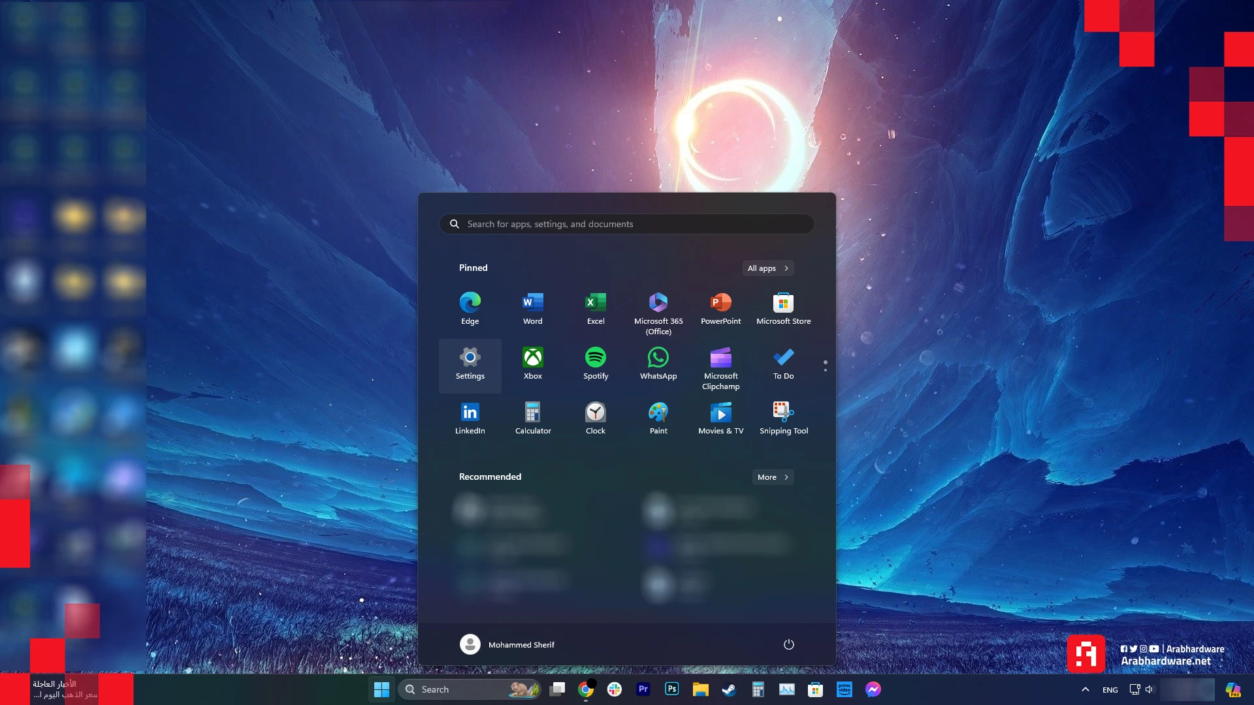Open Spotify from pinned apps

(x=595, y=364)
